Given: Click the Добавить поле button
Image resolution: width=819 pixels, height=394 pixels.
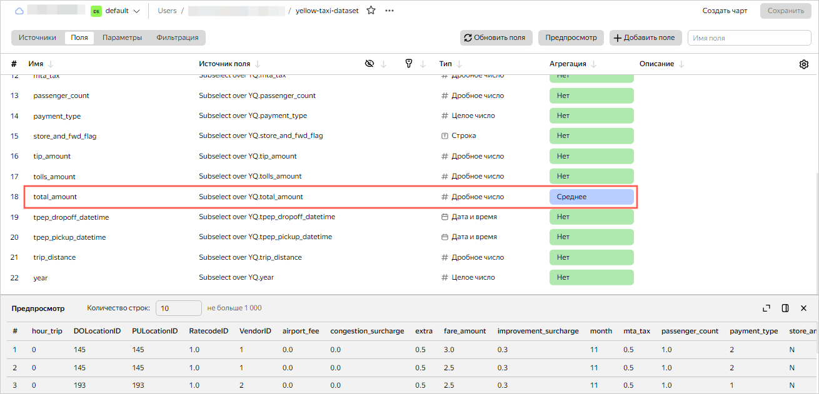Looking at the screenshot, I should (x=645, y=37).
